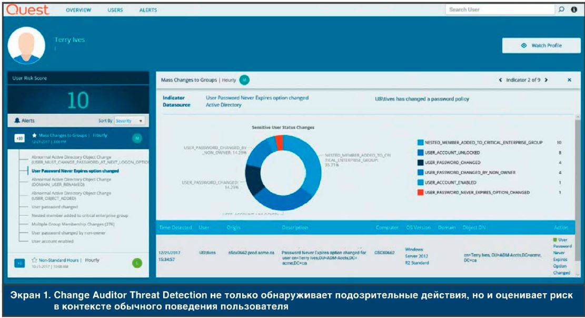Click Terry Ives profile avatar
The height and width of the screenshot is (318, 585).
[26, 45]
